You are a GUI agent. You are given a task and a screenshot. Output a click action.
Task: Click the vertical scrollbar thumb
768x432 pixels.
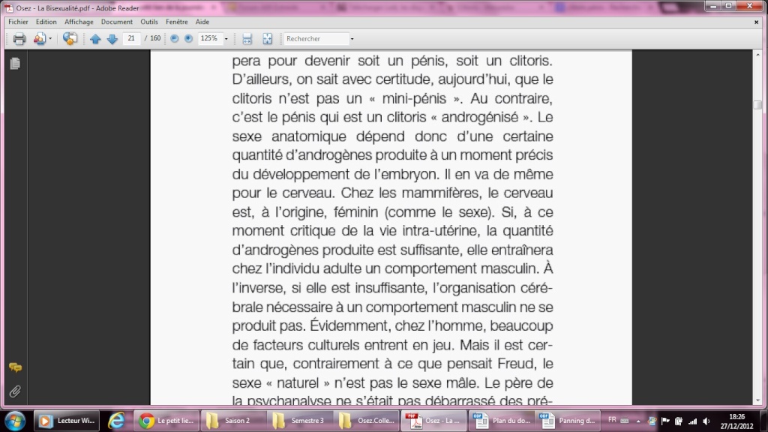point(757,104)
